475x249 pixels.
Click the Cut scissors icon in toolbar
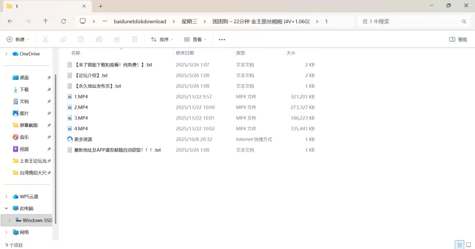pos(45,40)
